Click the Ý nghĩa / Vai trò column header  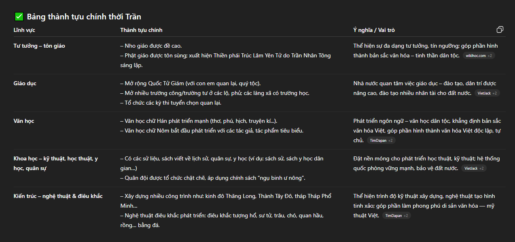coord(374,30)
